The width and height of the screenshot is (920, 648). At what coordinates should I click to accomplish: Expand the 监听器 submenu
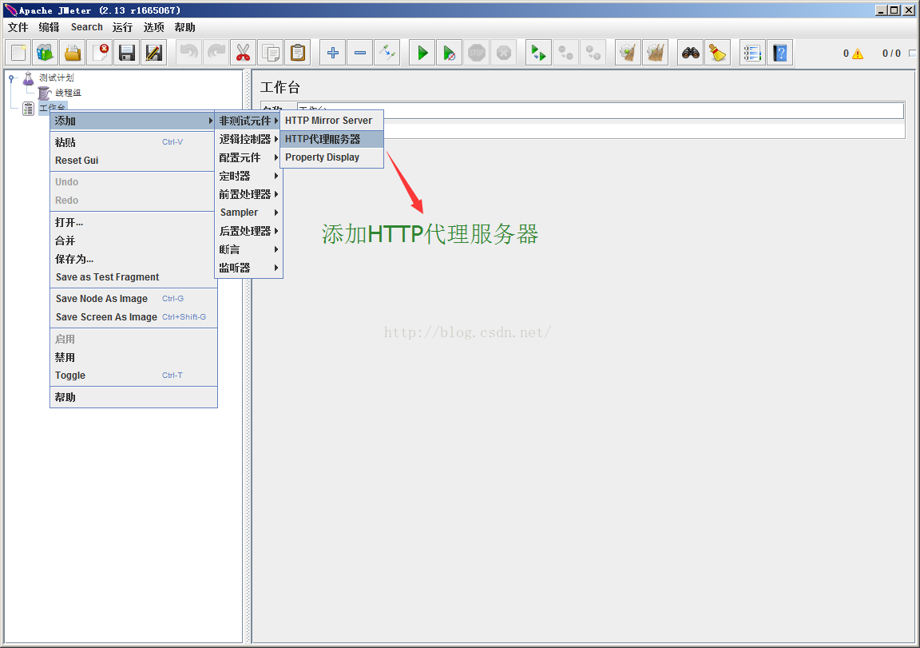tap(248, 268)
